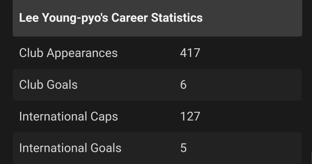Click the word International in the Caps row
Screen dimensions: 312x164
point(53,117)
